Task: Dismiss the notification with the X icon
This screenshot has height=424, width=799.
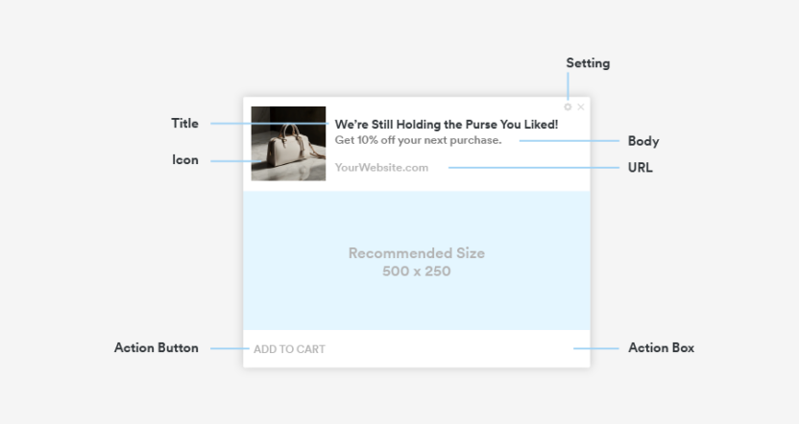Action: coord(581,107)
